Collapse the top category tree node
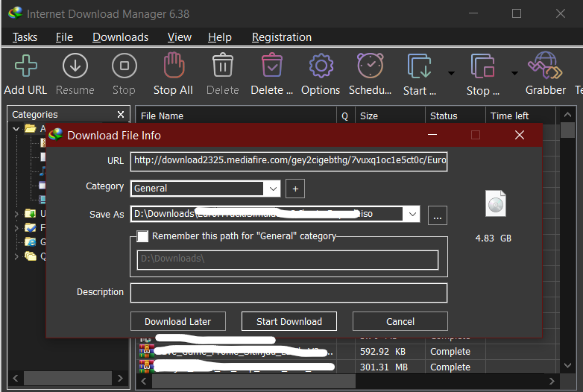583x392 pixels. click(x=16, y=129)
